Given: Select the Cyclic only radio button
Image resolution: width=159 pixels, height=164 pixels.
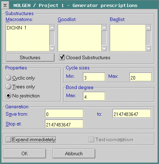Looking at the screenshot, I should (x=8, y=78).
